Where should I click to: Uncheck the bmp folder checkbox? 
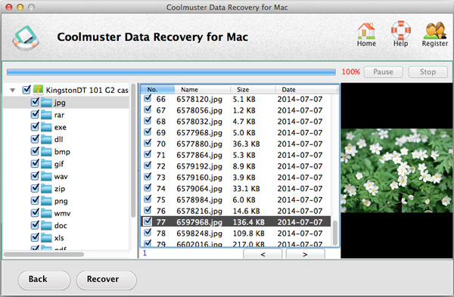point(35,151)
